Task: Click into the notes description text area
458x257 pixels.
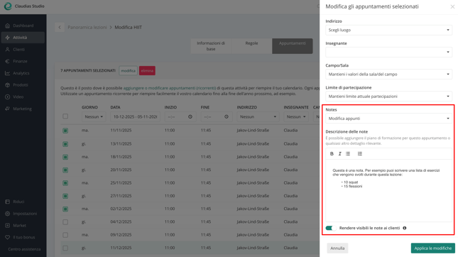Action: point(389,190)
